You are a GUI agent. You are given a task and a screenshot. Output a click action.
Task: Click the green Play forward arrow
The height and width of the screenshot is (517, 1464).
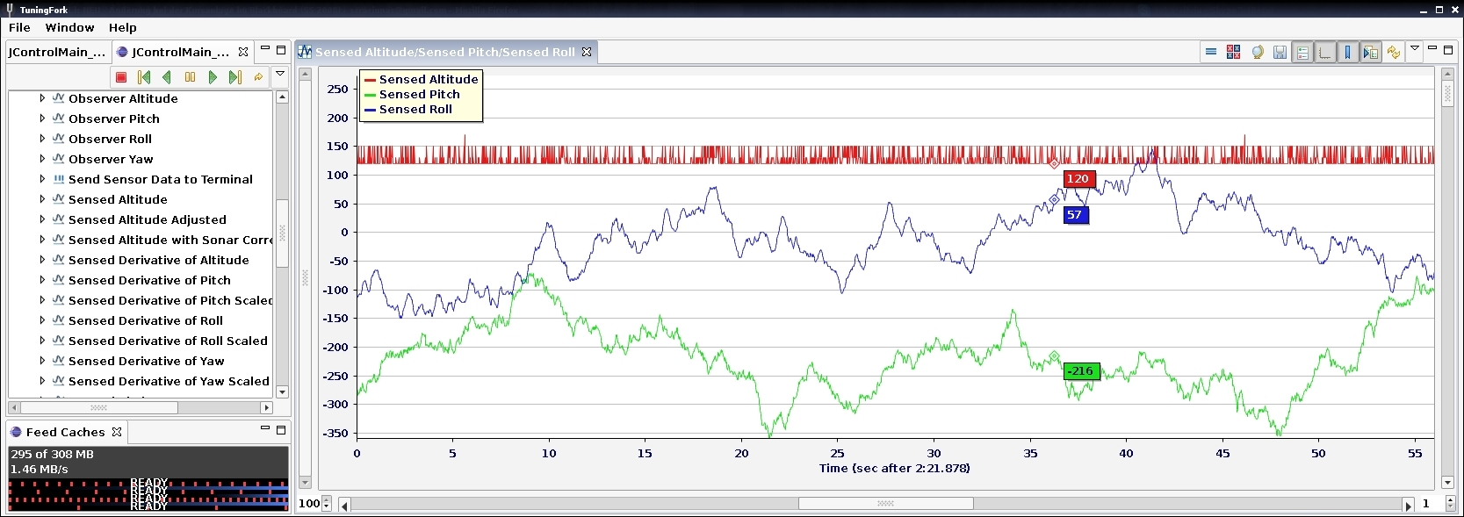tap(213, 77)
